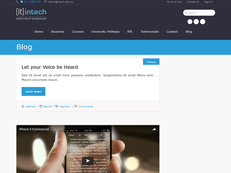The width and height of the screenshot is (231, 173).
Task: Click the middle white social circle icon
Action: pyautogui.click(x=196, y=21)
